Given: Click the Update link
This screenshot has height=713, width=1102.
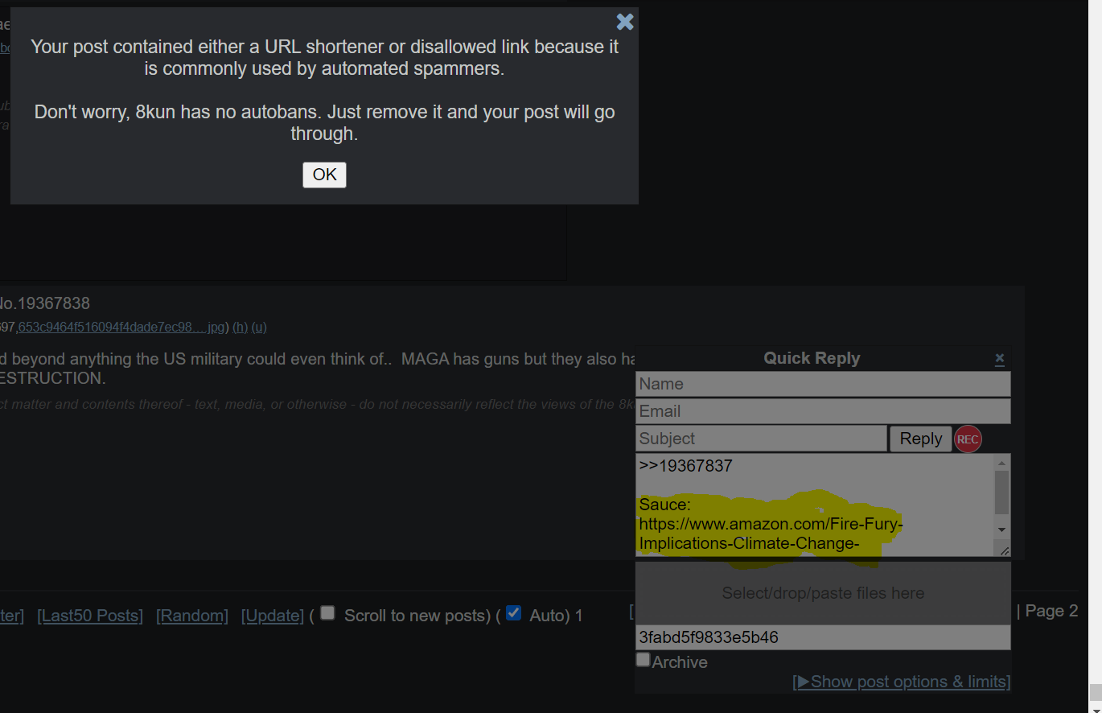Looking at the screenshot, I should tap(273, 616).
